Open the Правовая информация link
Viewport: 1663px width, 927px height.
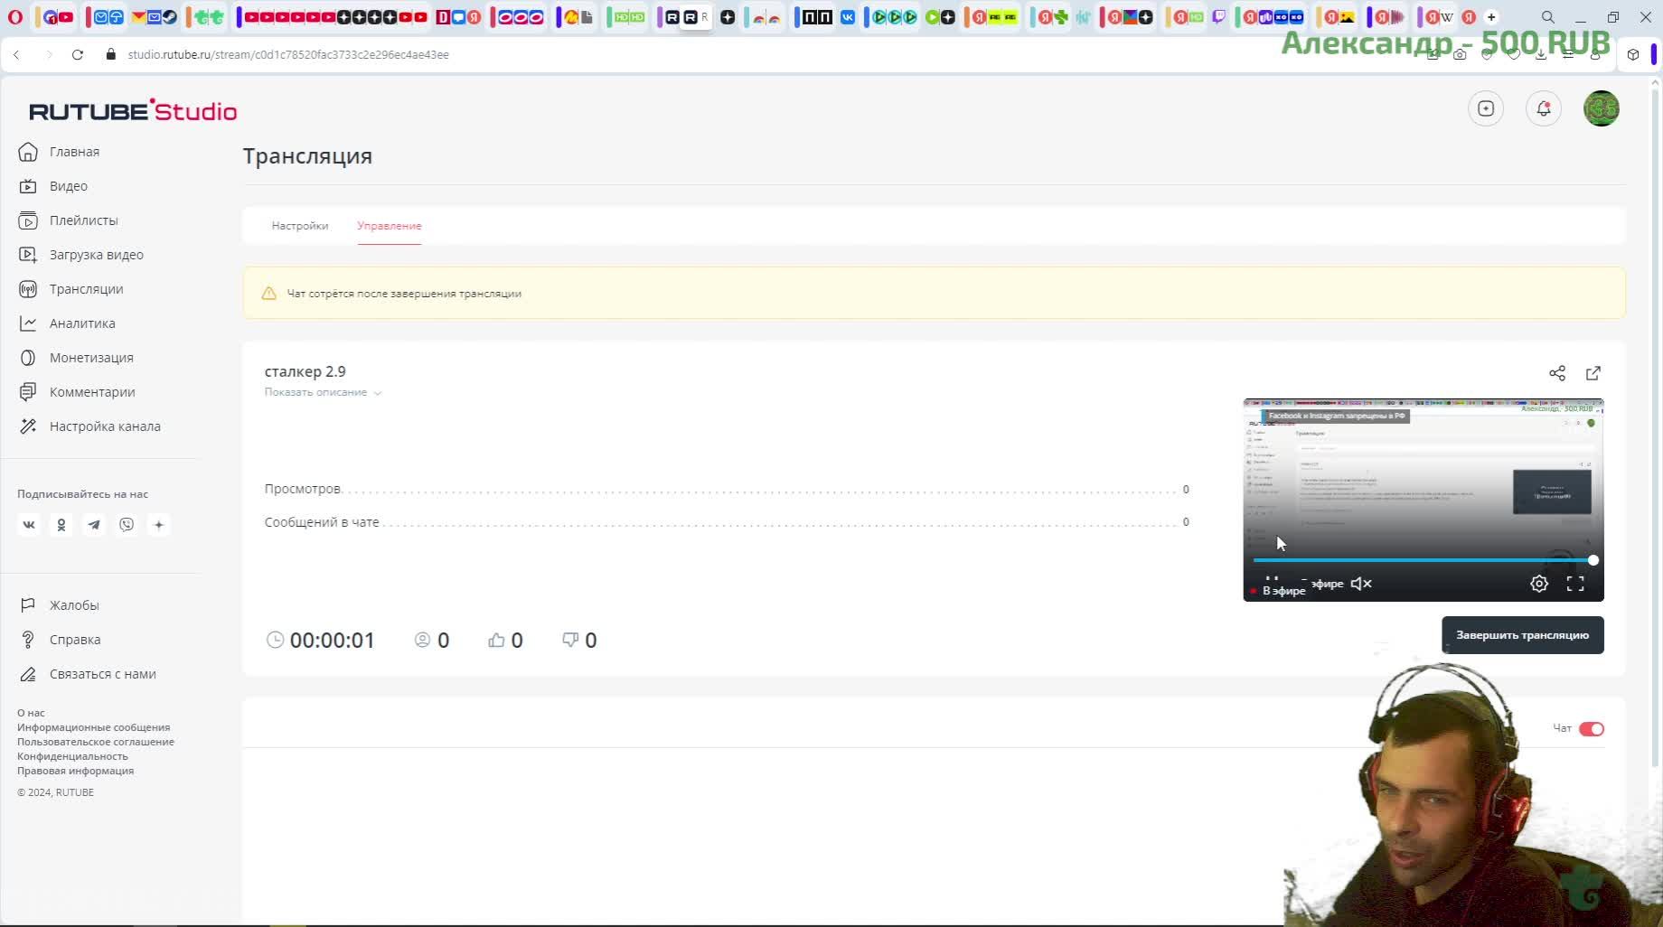pyautogui.click(x=75, y=771)
